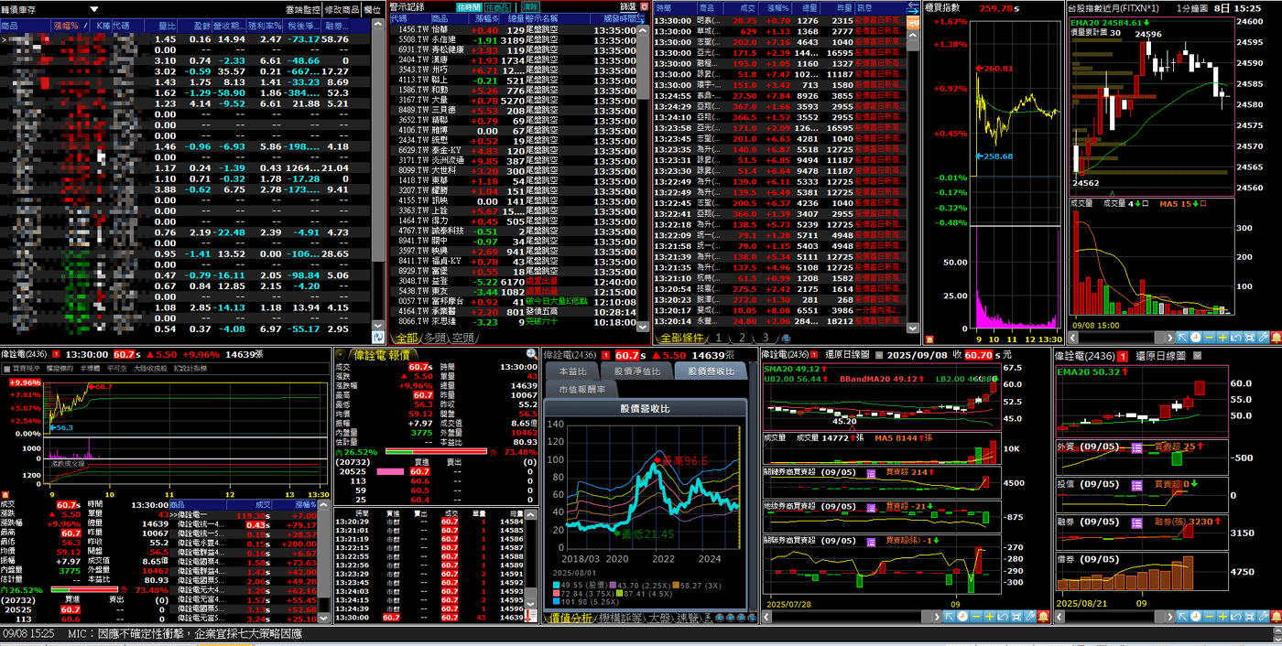This screenshot has height=646, width=1282.
Task: Select the 股價淨值比 tab
Action: [636, 371]
